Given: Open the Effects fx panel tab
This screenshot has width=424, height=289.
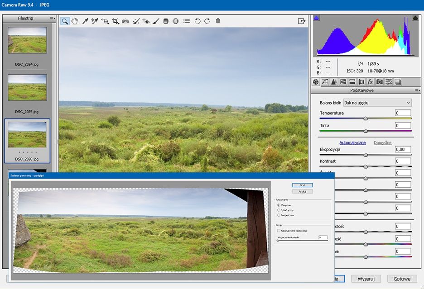Looking at the screenshot, I should click(370, 82).
